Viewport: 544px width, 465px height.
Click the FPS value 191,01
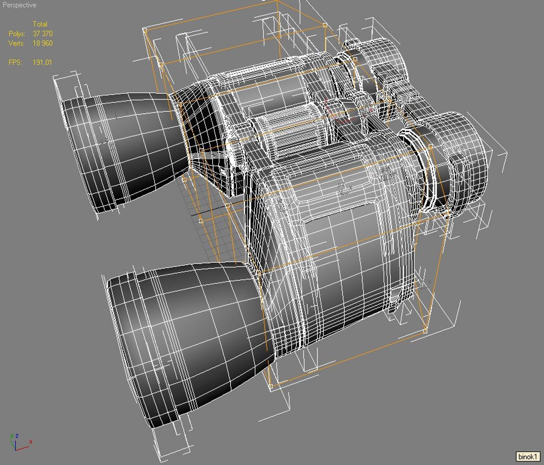42,62
